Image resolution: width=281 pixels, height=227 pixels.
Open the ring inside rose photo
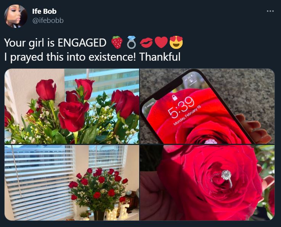[207, 182]
